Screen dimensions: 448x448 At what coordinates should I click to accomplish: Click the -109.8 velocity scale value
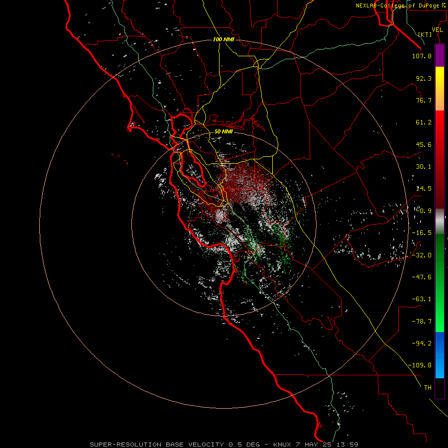[x=420, y=365]
